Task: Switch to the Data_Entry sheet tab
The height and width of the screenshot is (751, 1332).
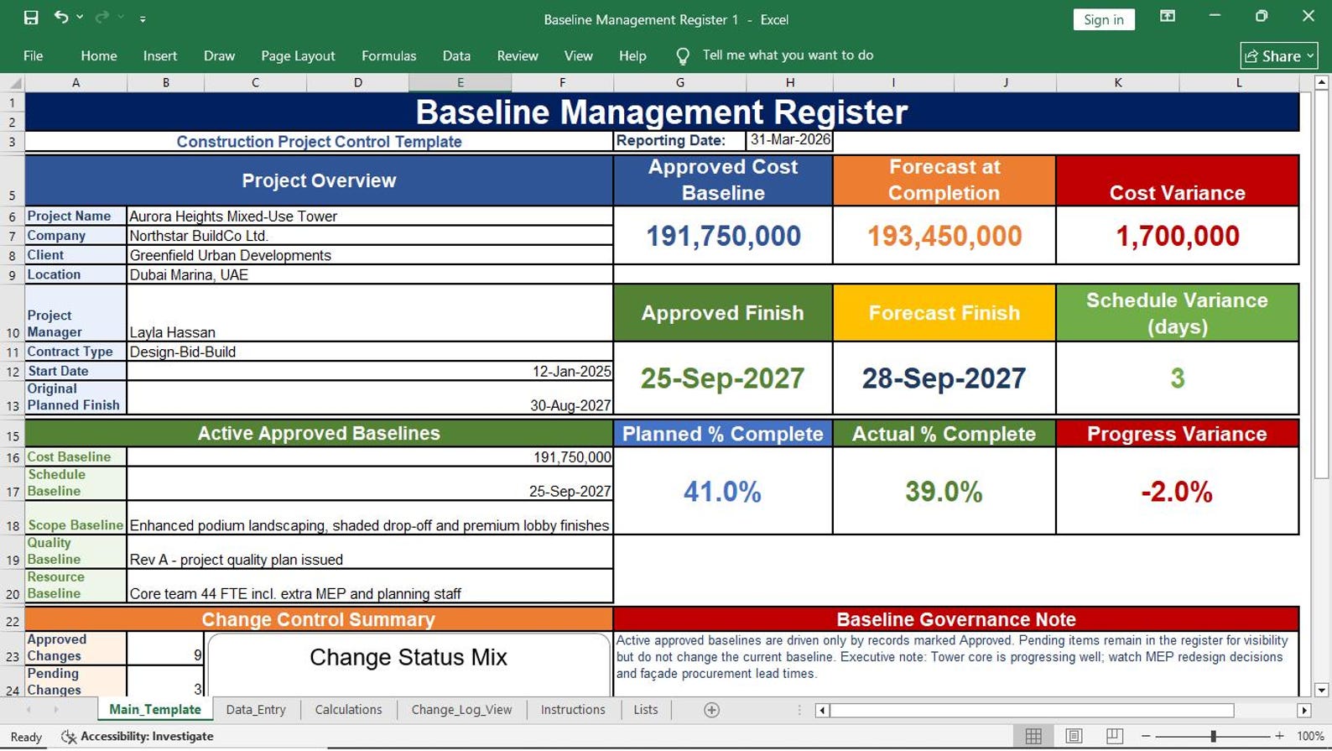Action: tap(256, 710)
